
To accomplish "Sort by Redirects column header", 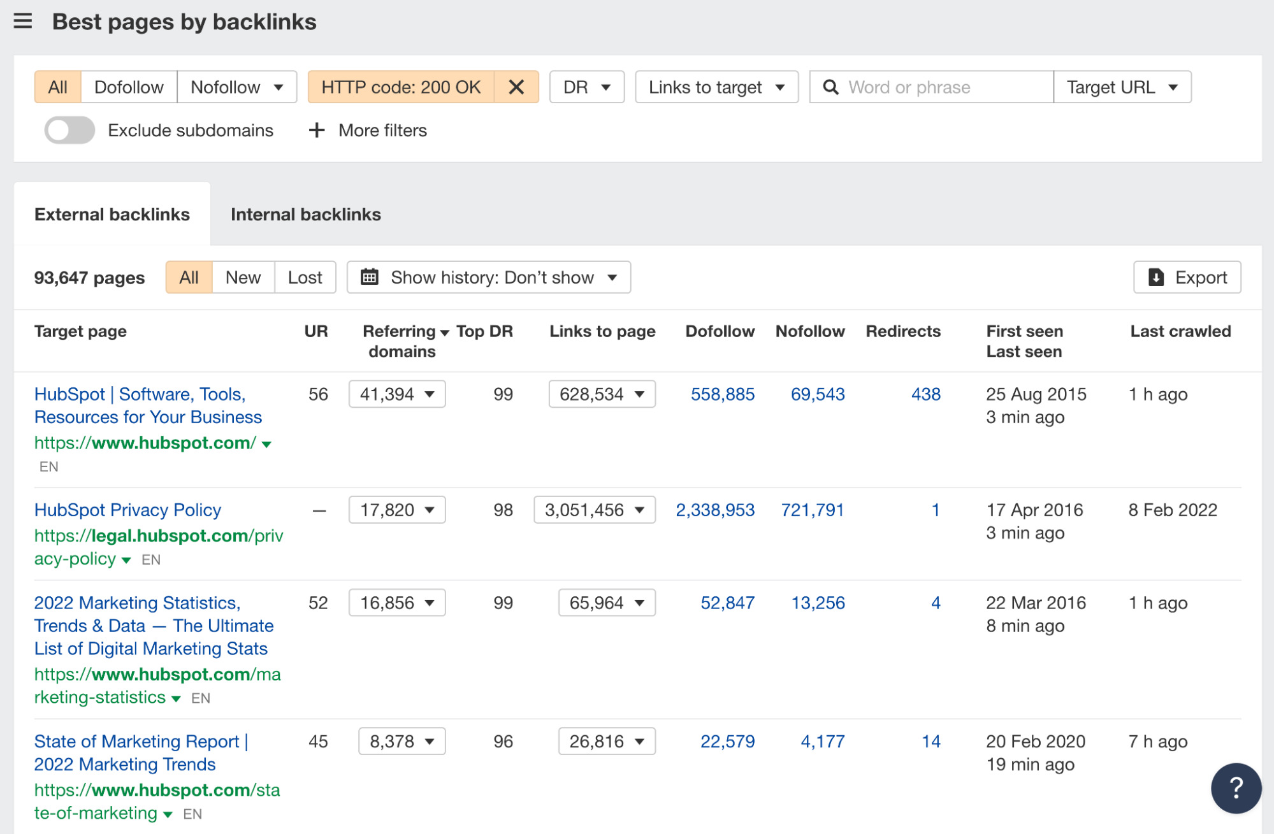I will (x=902, y=331).
